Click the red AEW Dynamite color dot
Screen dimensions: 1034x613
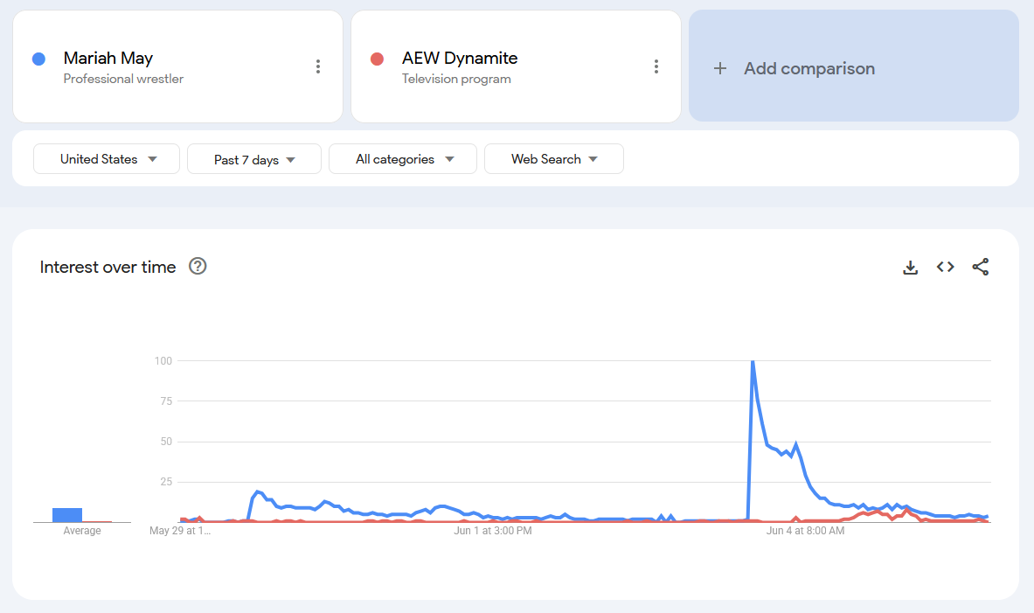pyautogui.click(x=378, y=59)
